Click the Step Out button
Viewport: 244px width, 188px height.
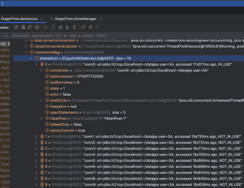click(74, 27)
